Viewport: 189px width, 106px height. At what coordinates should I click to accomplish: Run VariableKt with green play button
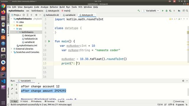point(163,11)
